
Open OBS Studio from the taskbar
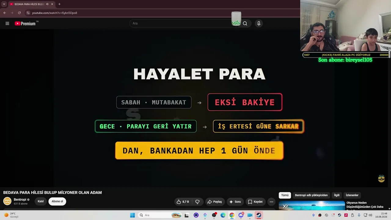214,215
